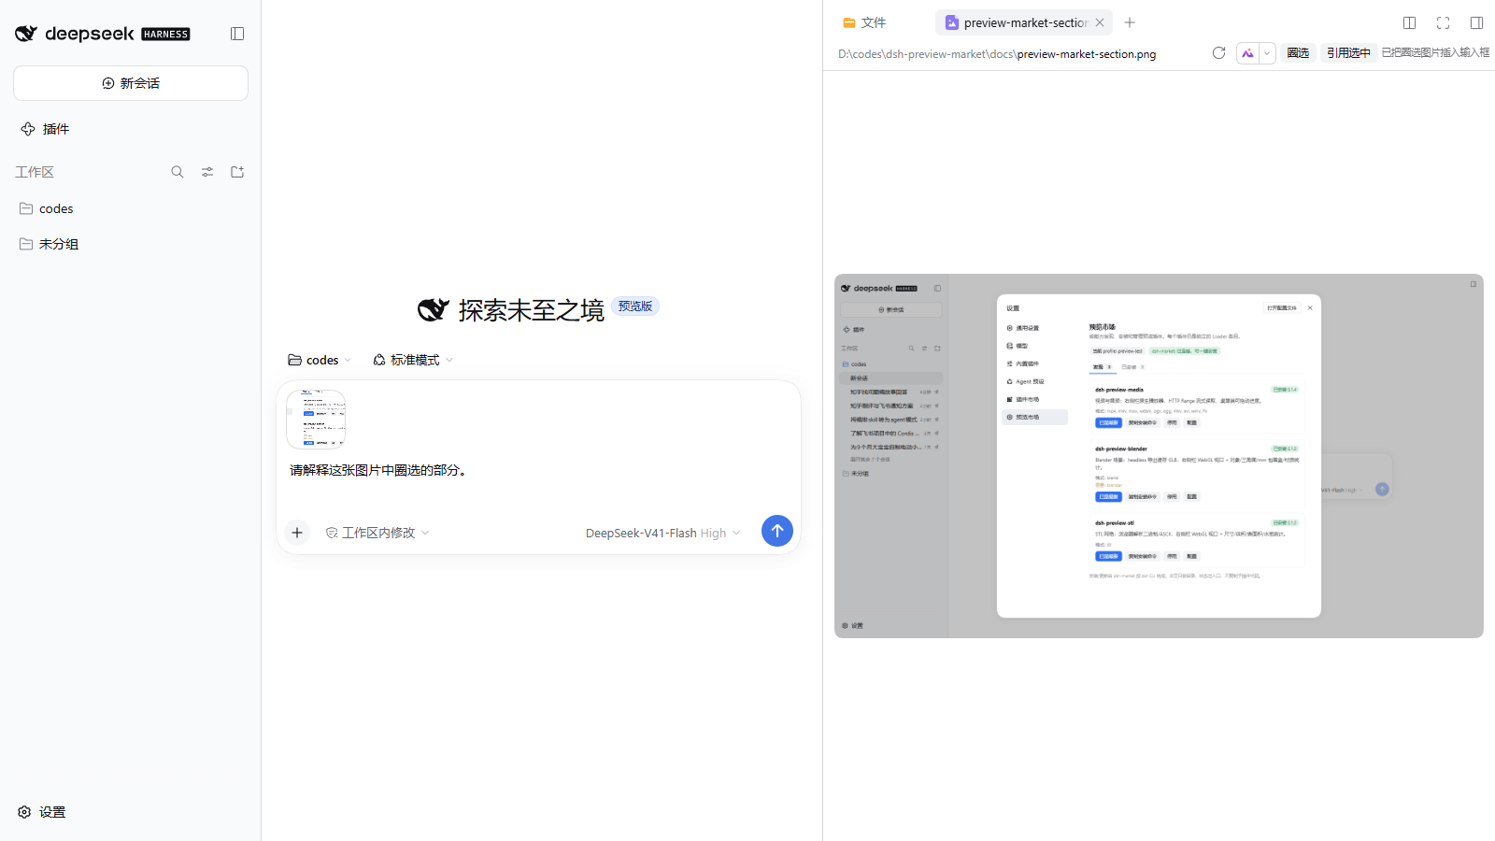This screenshot has height=841, width=1495.
Task: Toggle the right side panel icon
Action: (x=1477, y=22)
